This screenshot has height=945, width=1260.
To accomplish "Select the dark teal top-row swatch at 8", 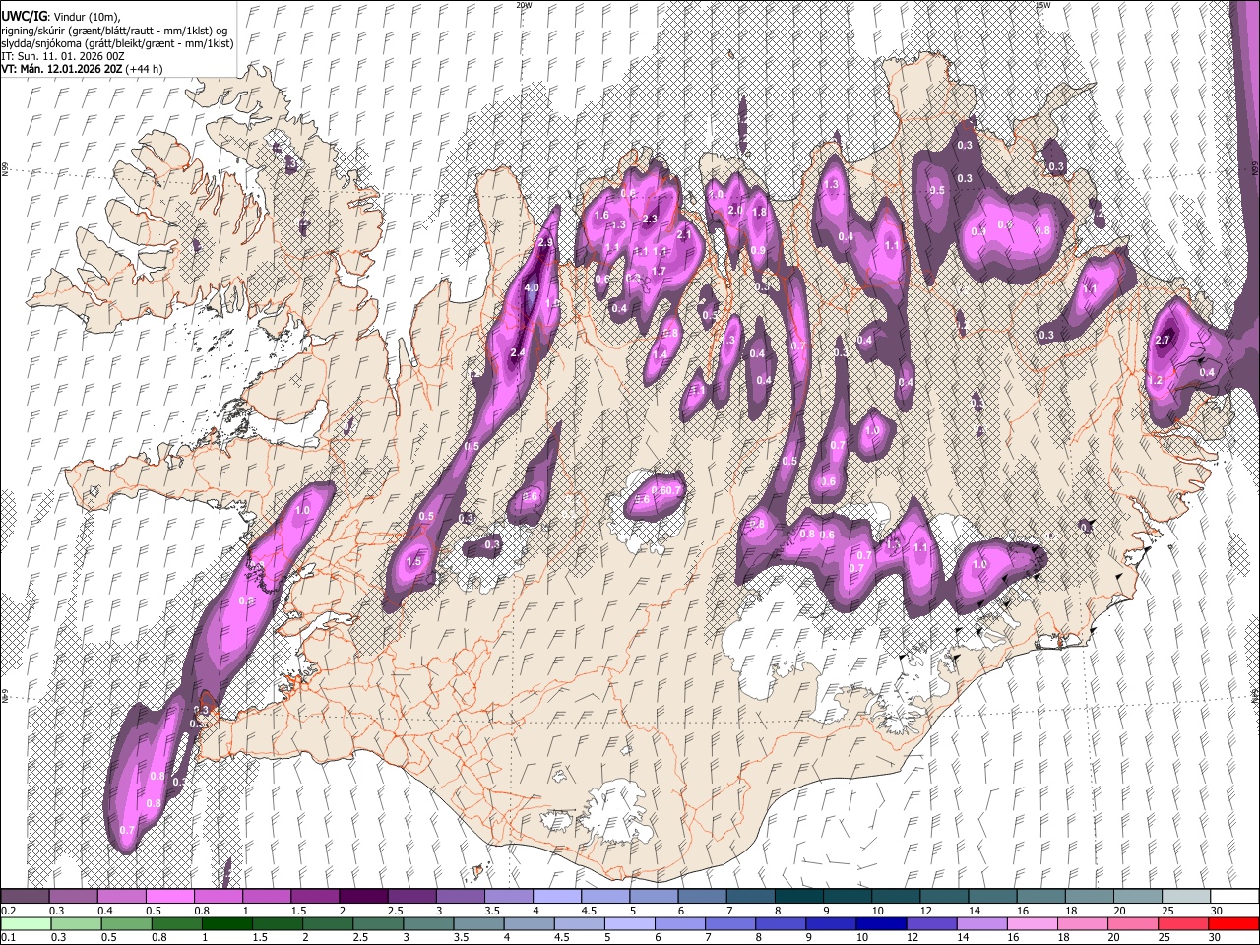I will point(798,896).
